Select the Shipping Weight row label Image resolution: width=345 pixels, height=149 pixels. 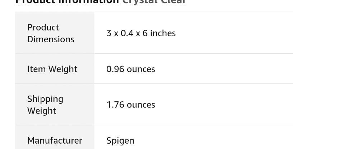[45, 105]
